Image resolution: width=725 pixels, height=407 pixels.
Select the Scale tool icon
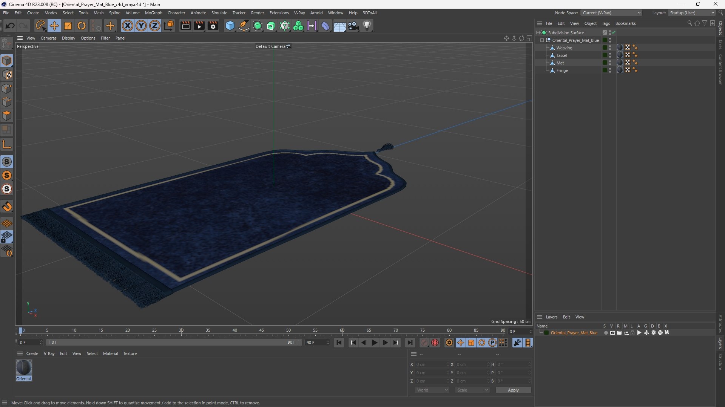(x=68, y=26)
